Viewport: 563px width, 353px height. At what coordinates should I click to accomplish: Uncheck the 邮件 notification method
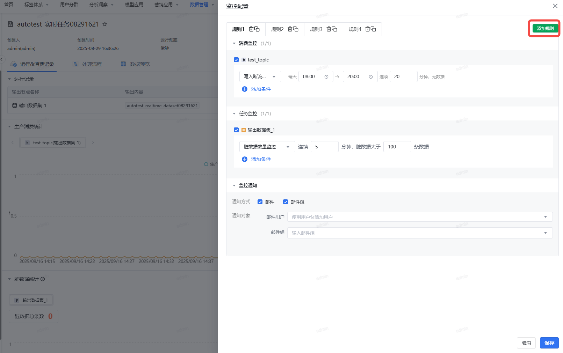(x=260, y=202)
